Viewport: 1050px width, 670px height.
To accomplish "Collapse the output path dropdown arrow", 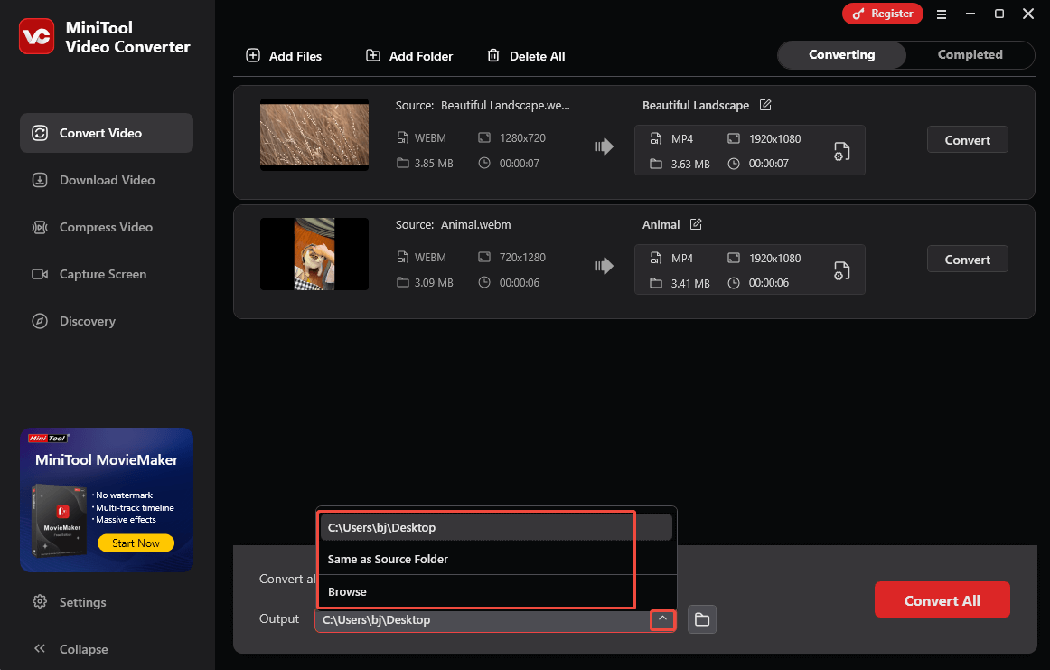I will (x=662, y=619).
